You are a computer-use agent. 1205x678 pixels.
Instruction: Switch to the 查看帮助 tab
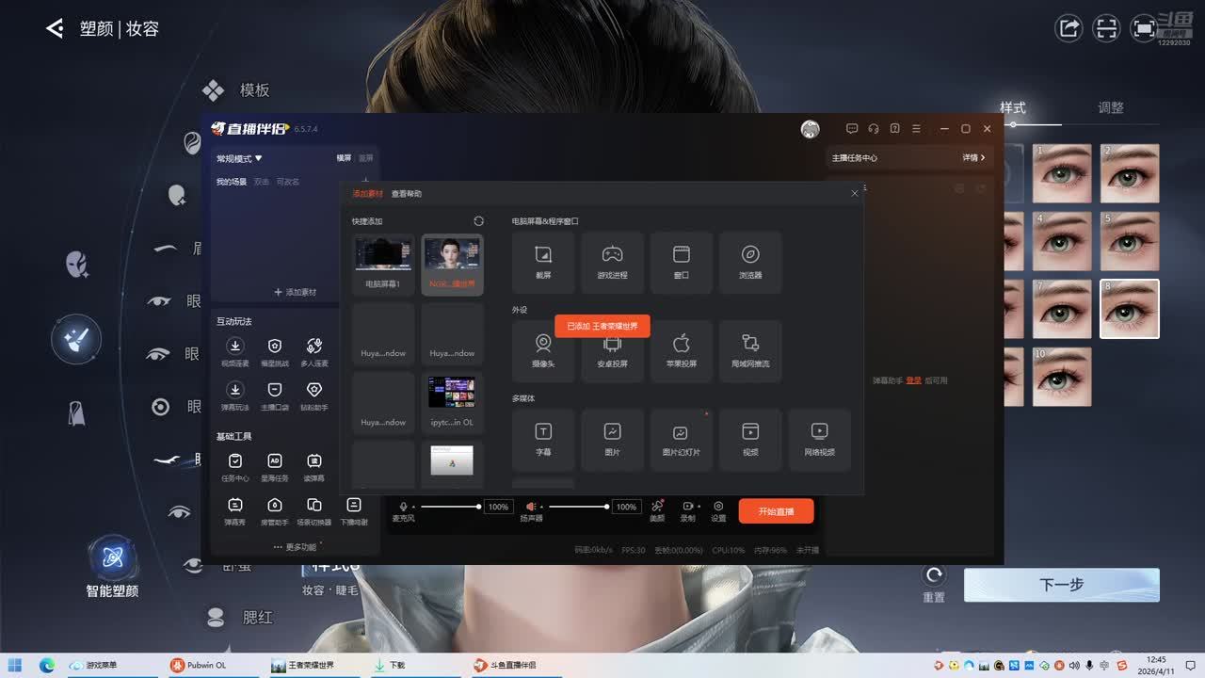pyautogui.click(x=407, y=194)
